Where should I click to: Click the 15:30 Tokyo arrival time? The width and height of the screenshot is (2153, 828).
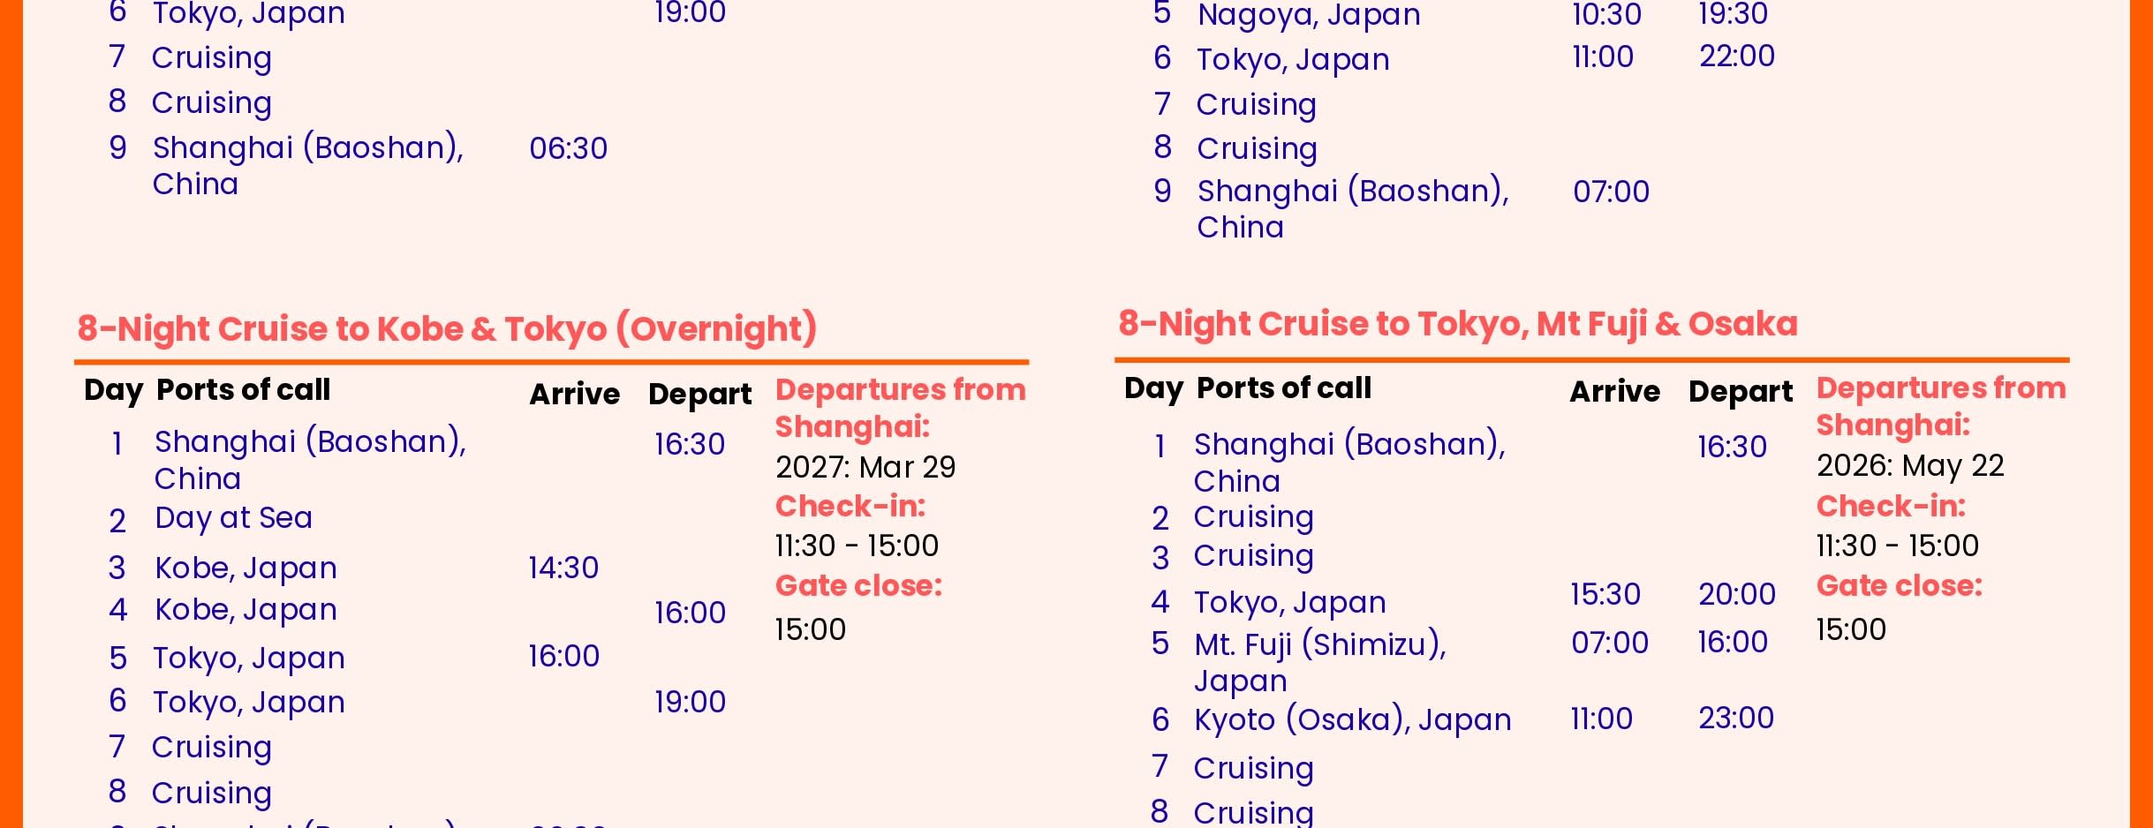point(1605,594)
